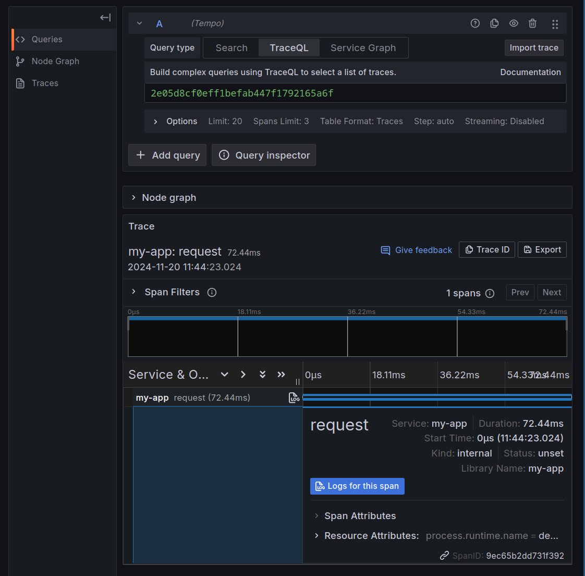Collapse the left navigation sidebar
This screenshot has width=585, height=576.
pos(105,17)
